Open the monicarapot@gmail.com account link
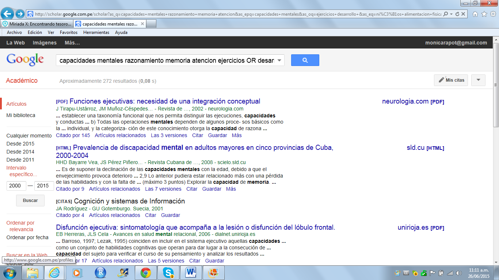The image size is (499, 280). [456, 43]
